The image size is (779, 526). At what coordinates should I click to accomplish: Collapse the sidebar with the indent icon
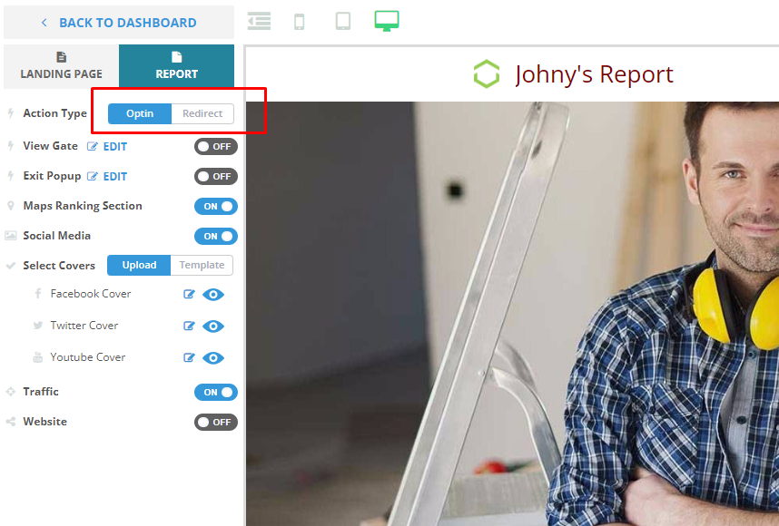(x=260, y=21)
